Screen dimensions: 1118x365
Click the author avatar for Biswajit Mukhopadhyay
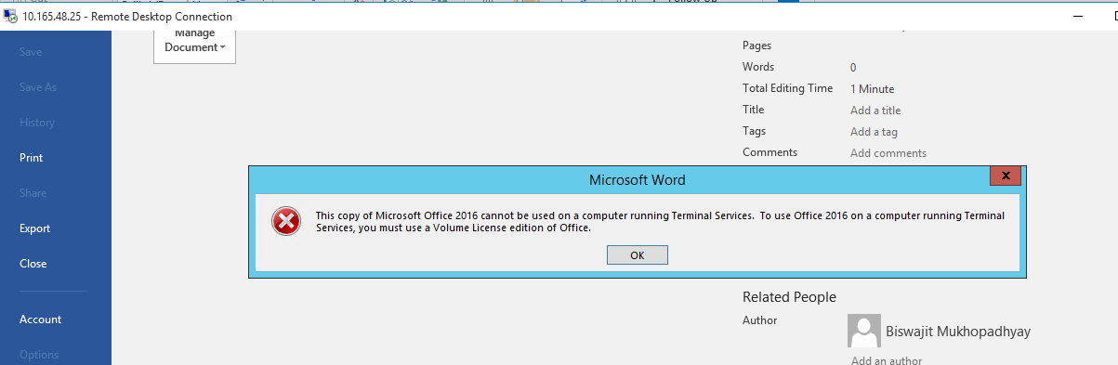[x=864, y=331]
